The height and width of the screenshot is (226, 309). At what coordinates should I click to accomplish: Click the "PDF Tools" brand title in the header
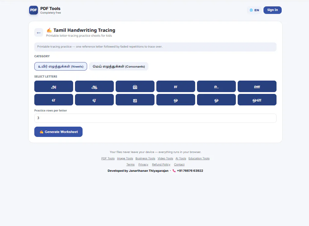pos(50,8)
